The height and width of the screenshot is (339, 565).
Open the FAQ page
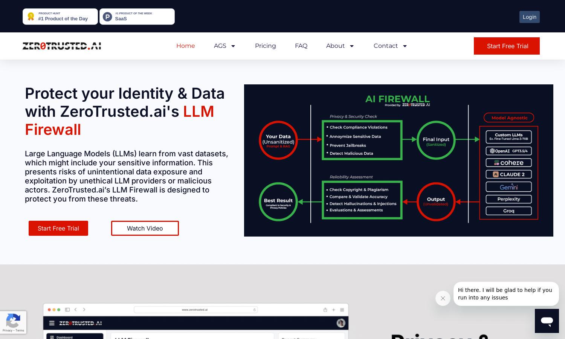coord(301,46)
